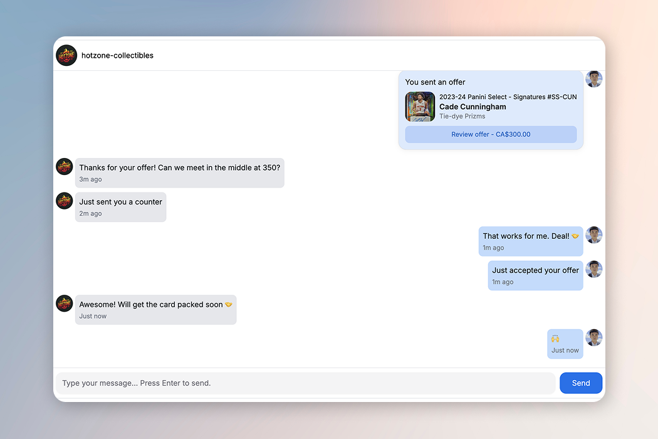Select your avatar beside the Deal message
Image resolution: width=658 pixels, height=439 pixels.
click(x=593, y=235)
